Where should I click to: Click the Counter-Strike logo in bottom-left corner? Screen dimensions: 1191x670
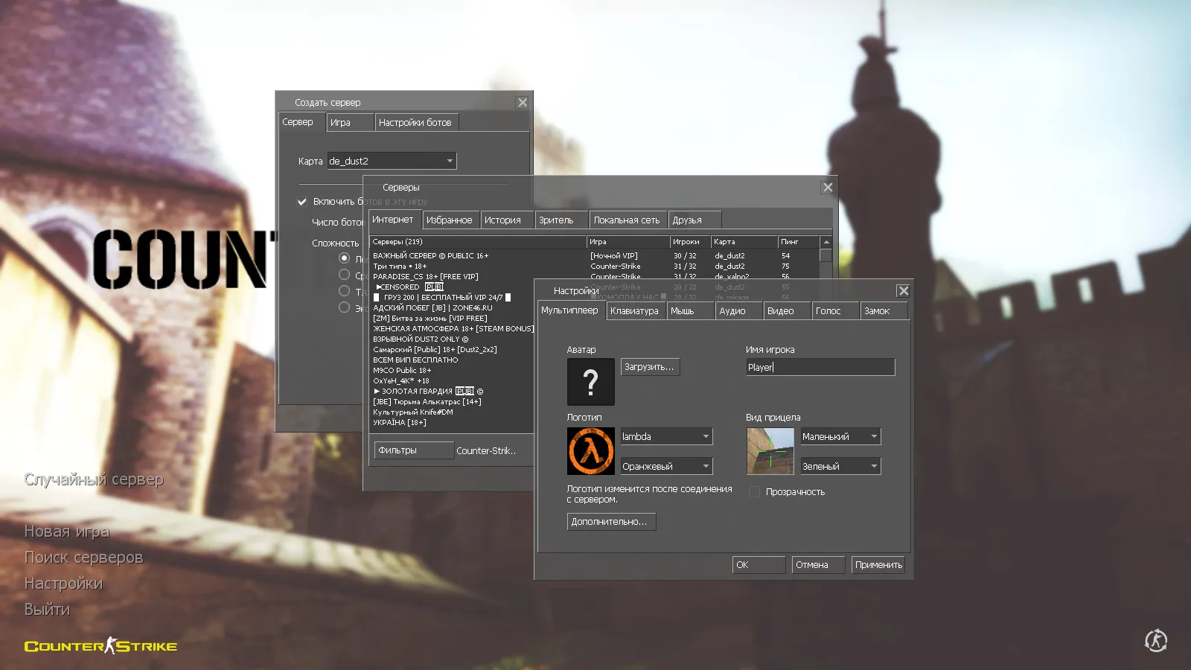pos(101,645)
